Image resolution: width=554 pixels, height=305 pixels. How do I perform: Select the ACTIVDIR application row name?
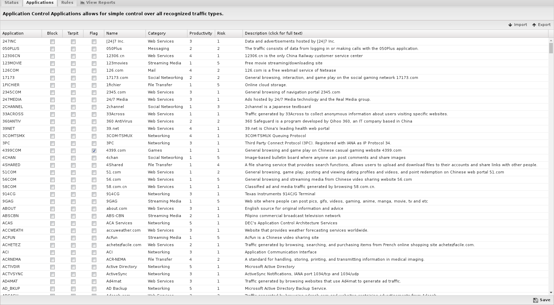(x=11, y=267)
